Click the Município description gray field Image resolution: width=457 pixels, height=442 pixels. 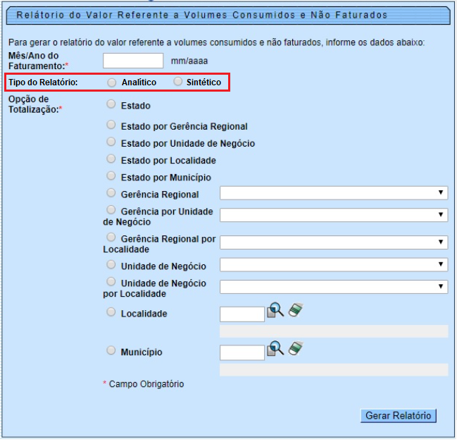click(334, 369)
